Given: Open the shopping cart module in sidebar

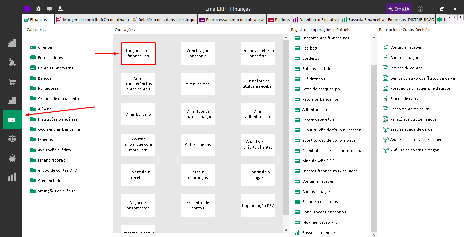Looking at the screenshot, I should pos(12,82).
